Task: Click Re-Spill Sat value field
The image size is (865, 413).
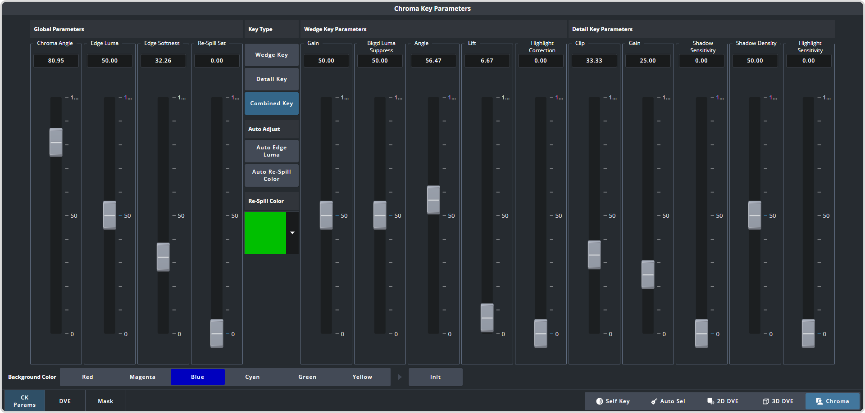Action: tap(217, 61)
